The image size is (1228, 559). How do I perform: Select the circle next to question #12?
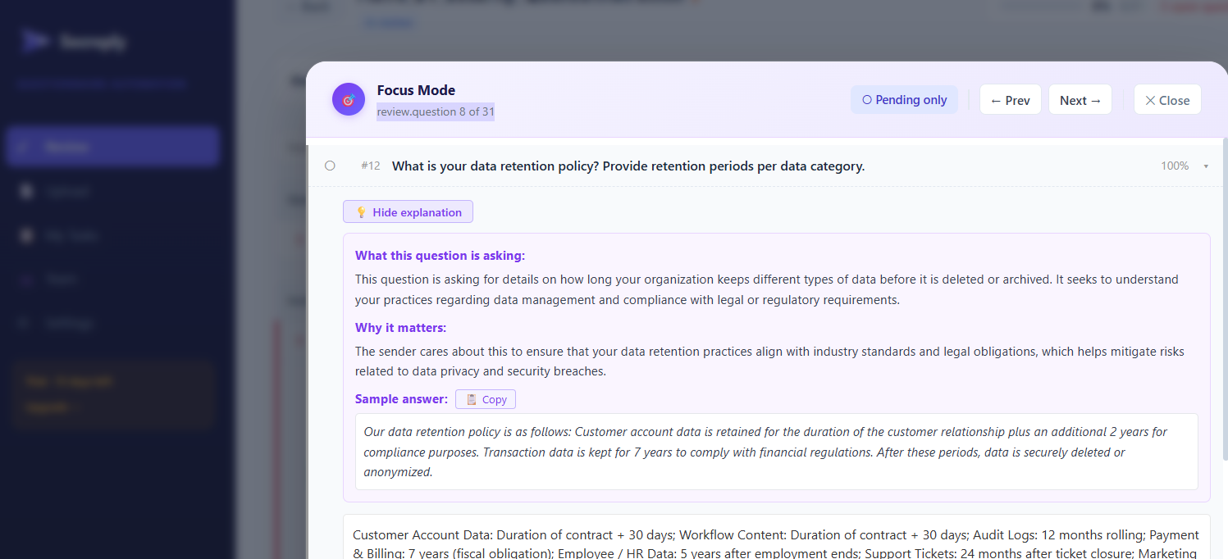coord(330,166)
